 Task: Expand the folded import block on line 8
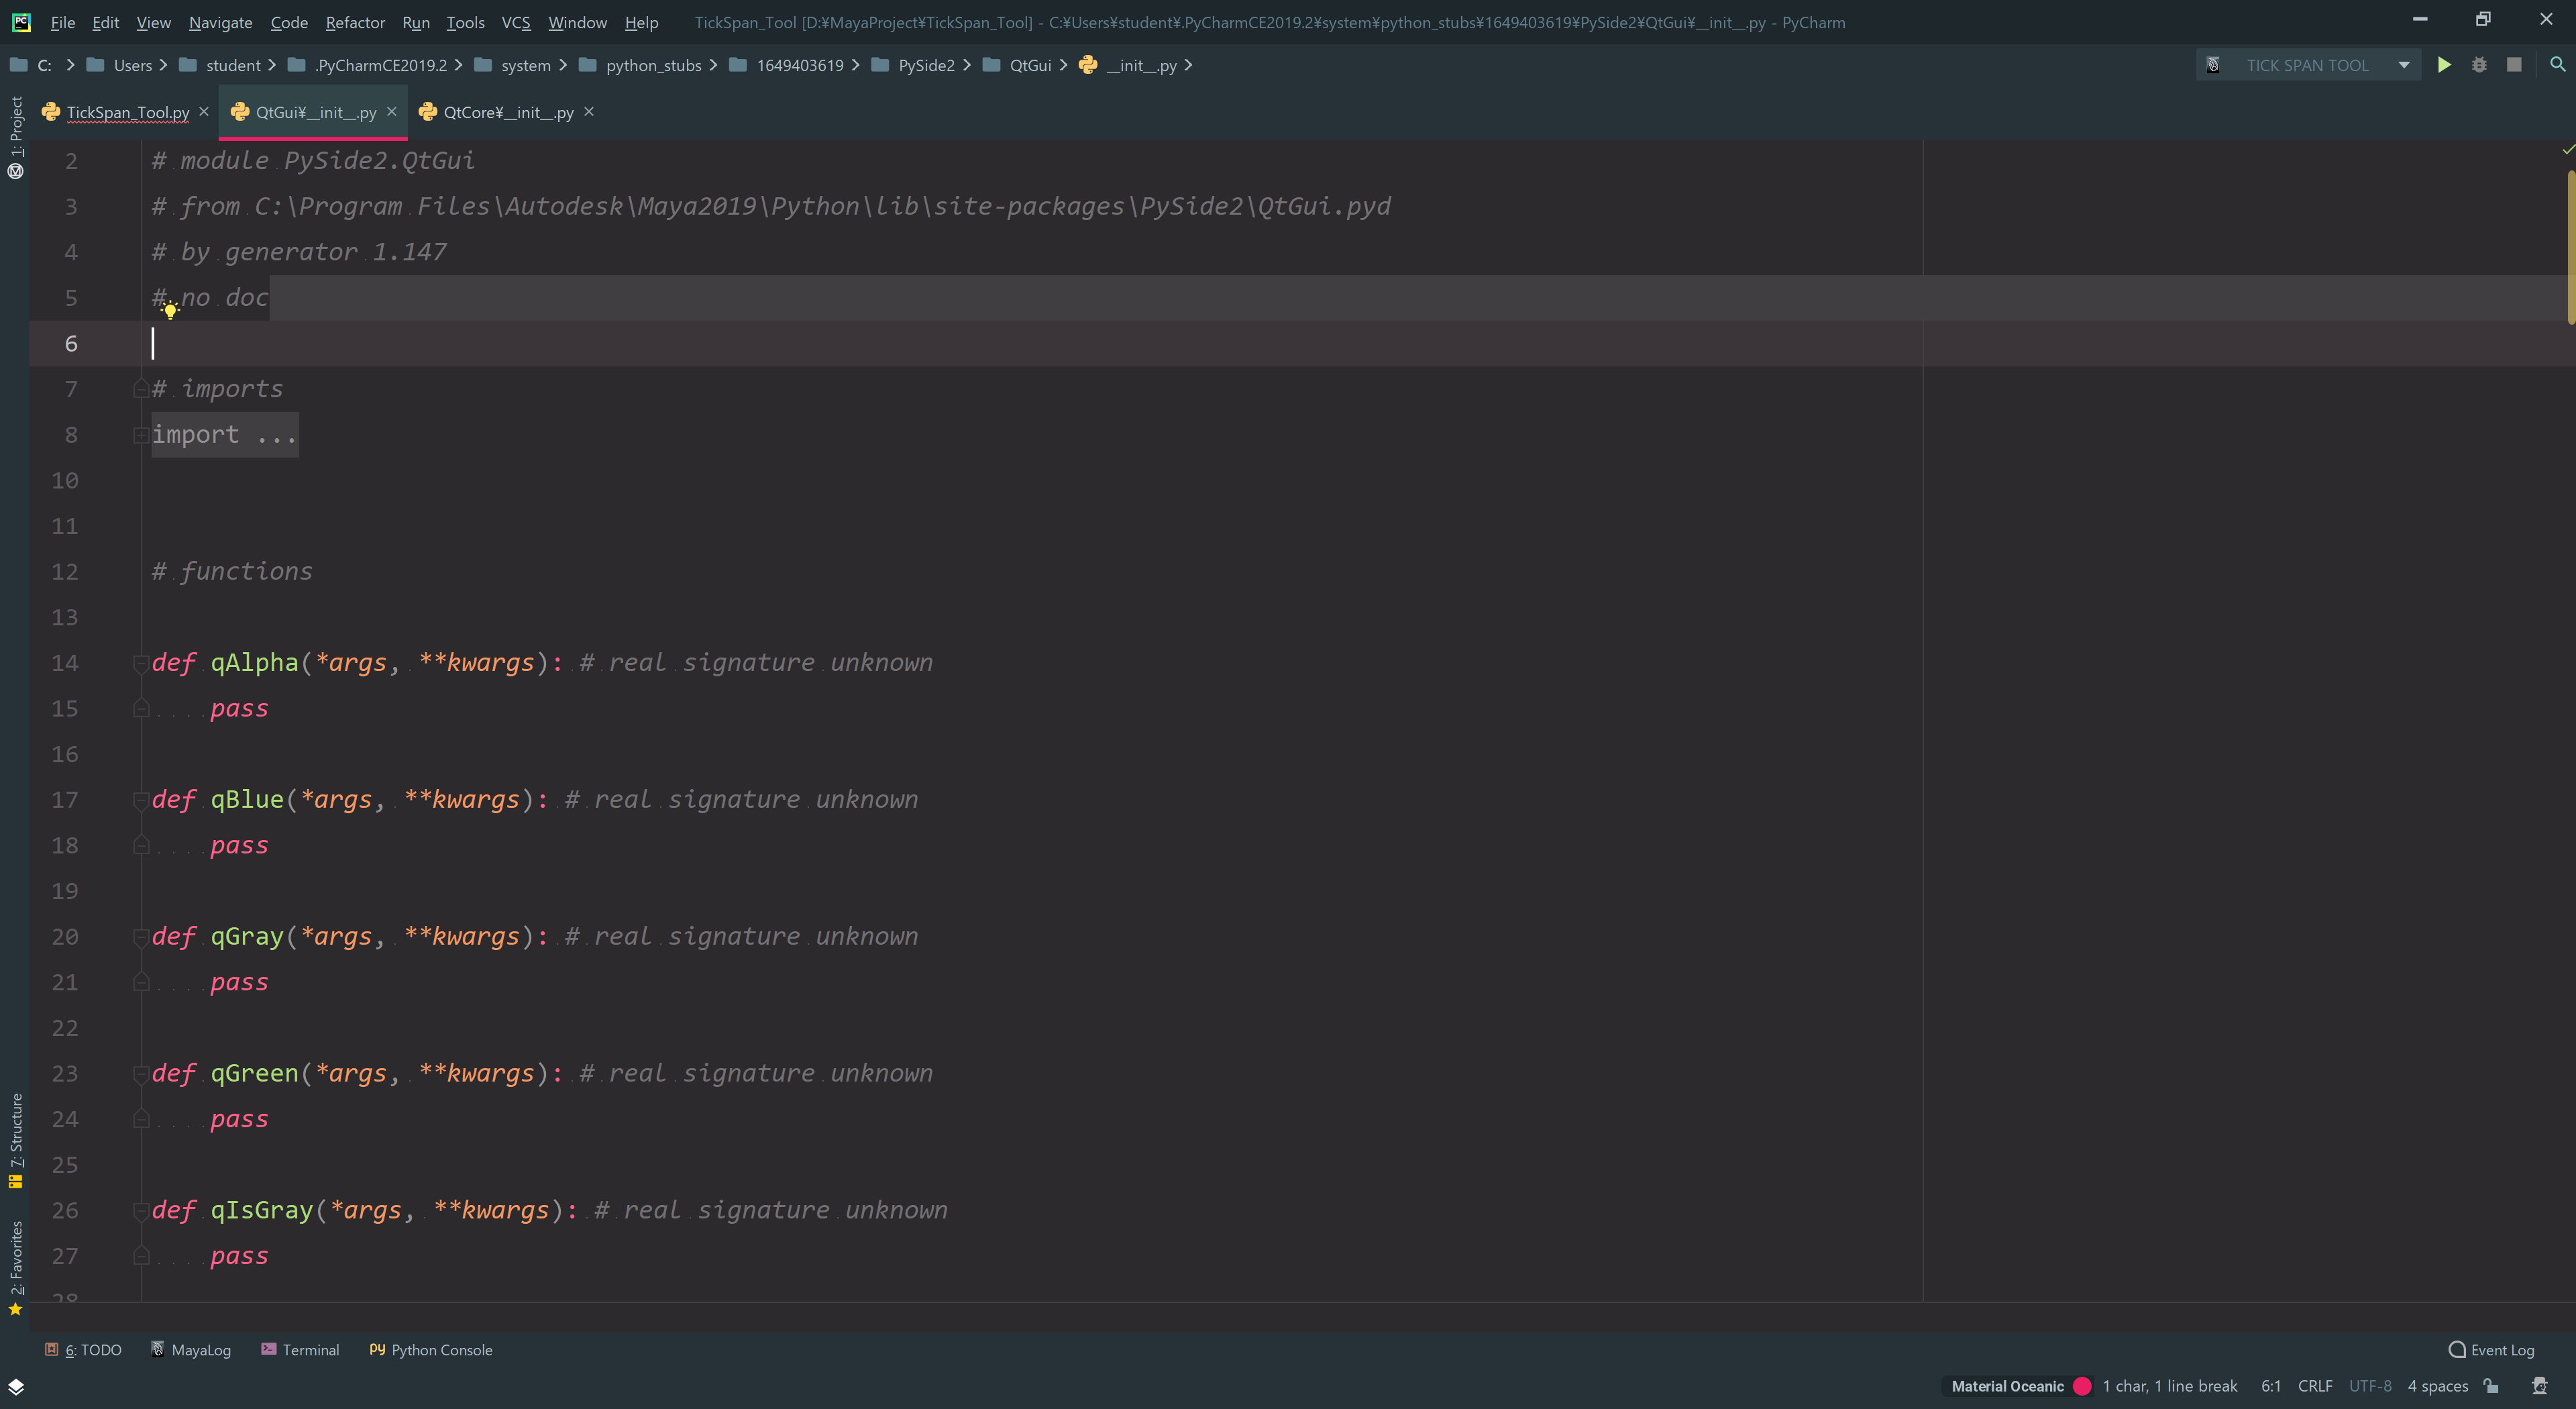pos(140,435)
